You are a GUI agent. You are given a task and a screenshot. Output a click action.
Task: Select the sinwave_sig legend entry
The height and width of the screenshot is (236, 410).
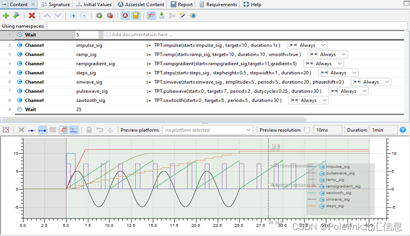[x=337, y=199]
